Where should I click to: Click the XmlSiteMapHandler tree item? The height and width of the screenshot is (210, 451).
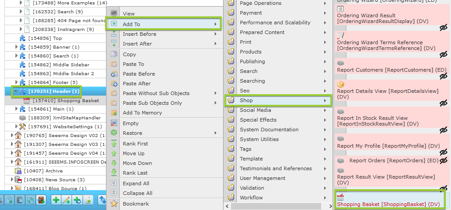(53, 118)
